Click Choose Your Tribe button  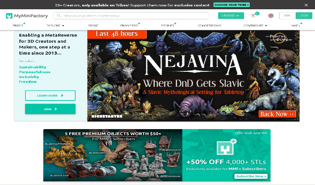click(231, 5)
